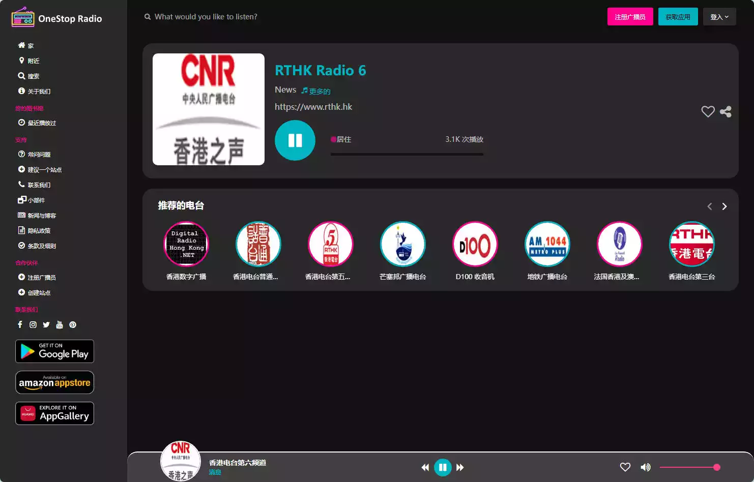
Task: Click the RTHK Radio 6 title
Action: tap(321, 70)
